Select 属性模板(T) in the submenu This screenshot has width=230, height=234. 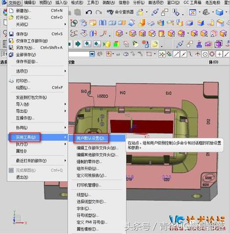(97, 229)
